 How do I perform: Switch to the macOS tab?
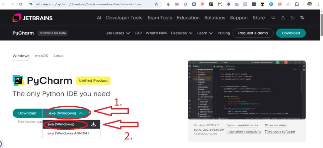coord(41,56)
